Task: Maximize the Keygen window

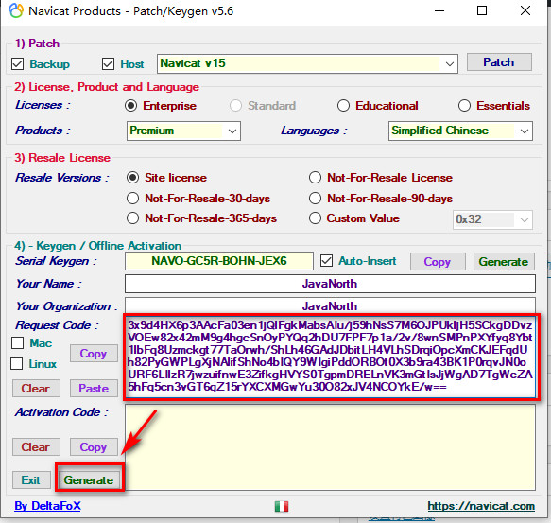Action: coord(482,11)
